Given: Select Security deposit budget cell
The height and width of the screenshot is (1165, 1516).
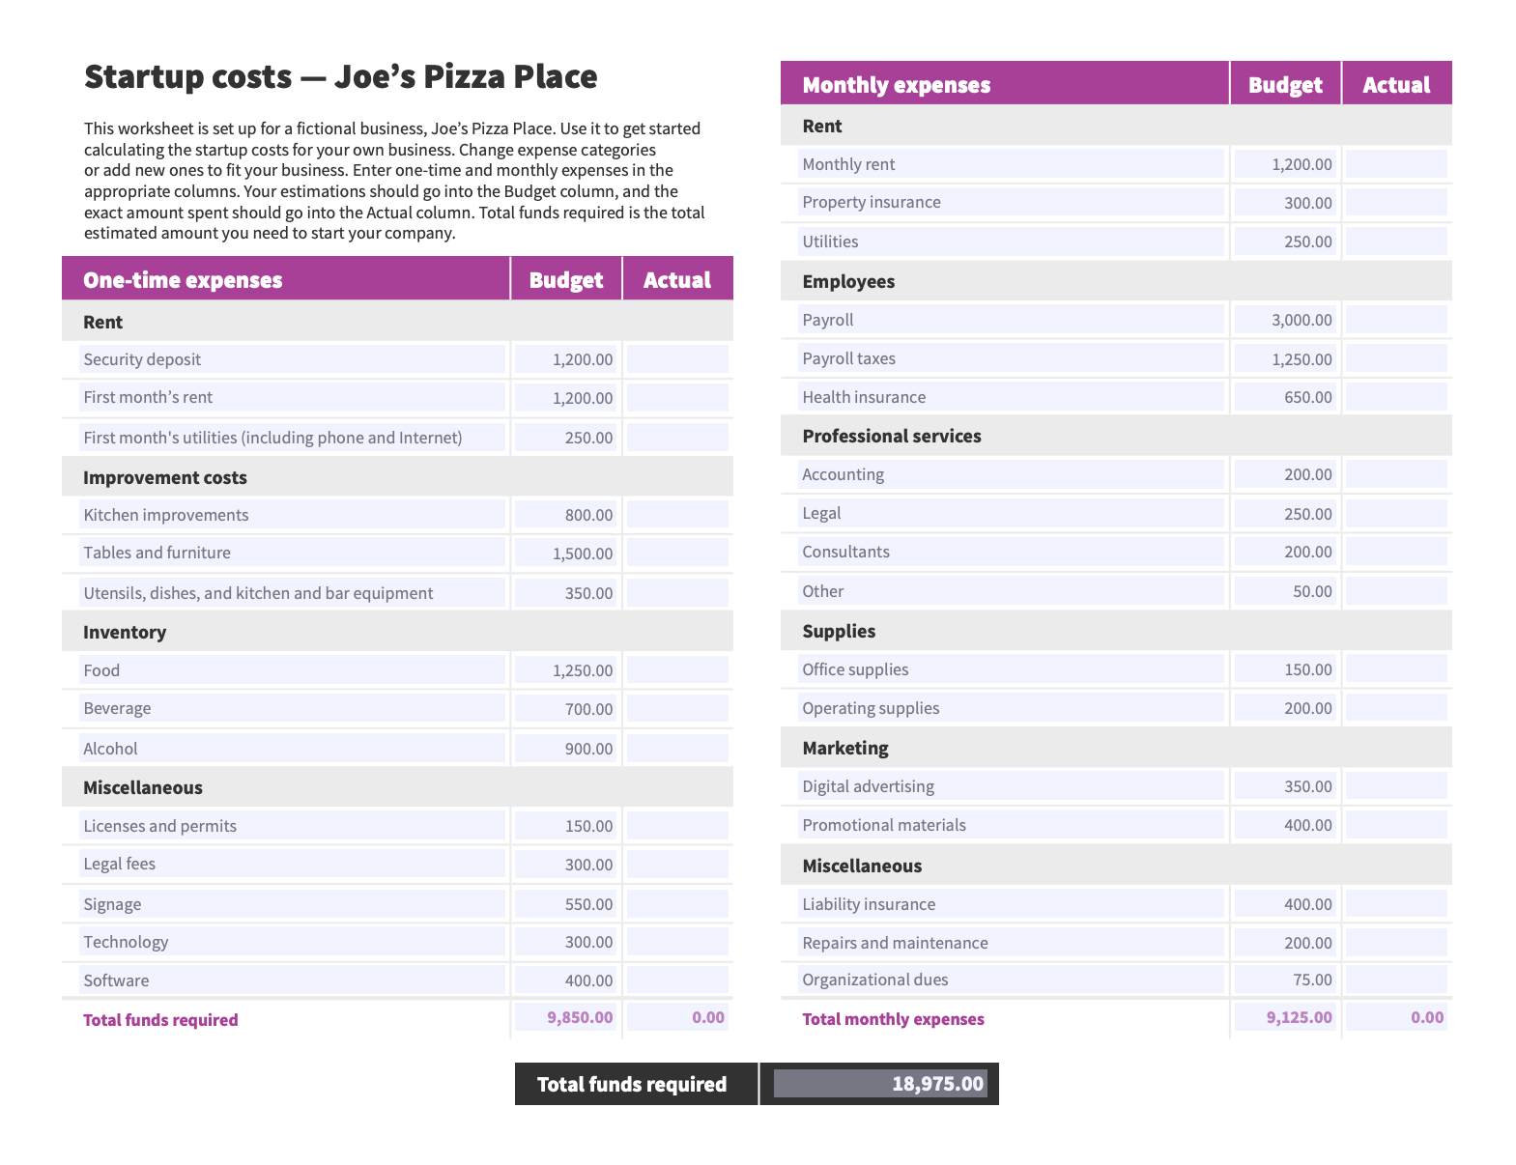Looking at the screenshot, I should coord(567,359).
